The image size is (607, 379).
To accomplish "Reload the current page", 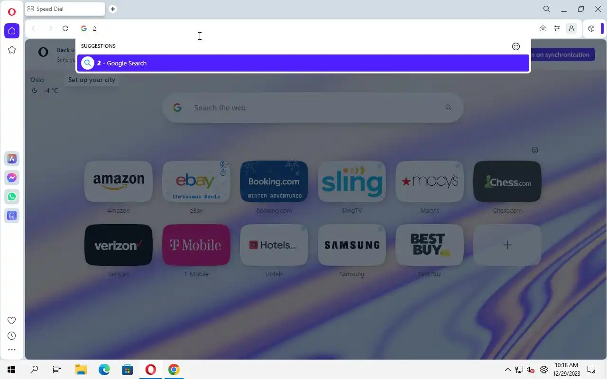I will click(x=65, y=28).
